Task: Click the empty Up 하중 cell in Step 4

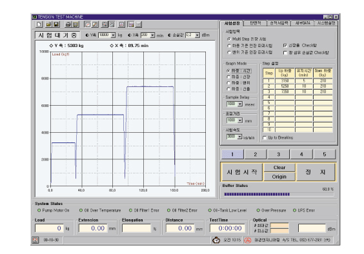Action: 285,97
